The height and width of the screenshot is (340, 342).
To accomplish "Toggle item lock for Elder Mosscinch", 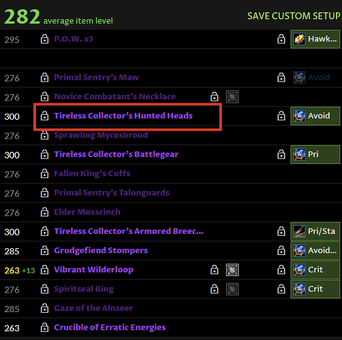I will [x=45, y=212].
